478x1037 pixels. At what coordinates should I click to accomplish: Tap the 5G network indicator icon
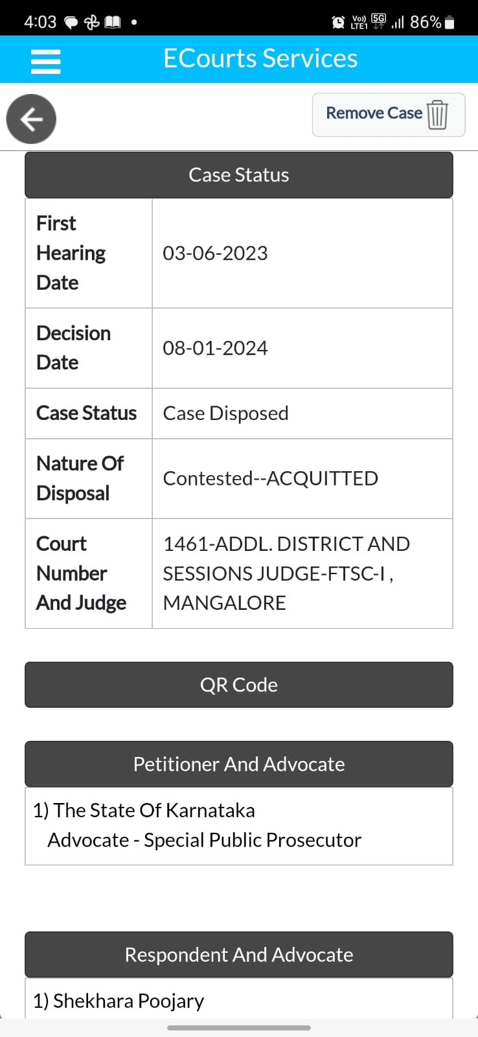pos(378,21)
